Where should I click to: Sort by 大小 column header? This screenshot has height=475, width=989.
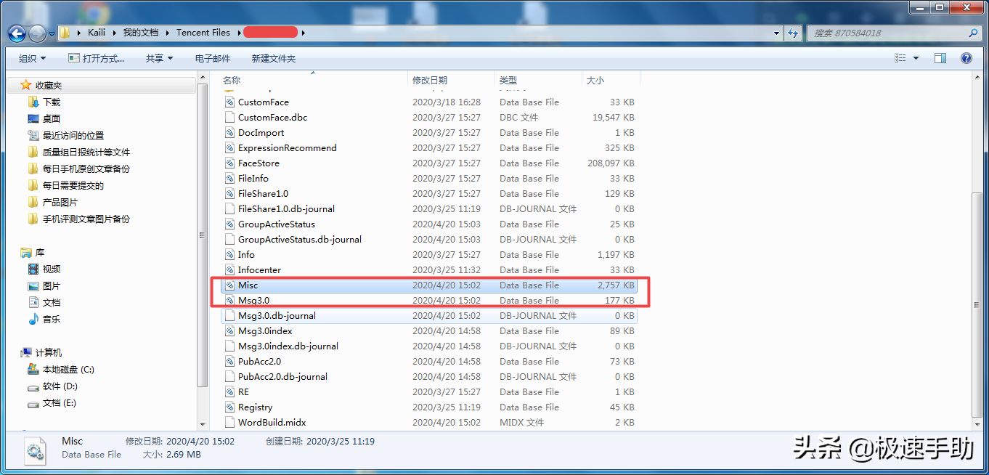595,80
